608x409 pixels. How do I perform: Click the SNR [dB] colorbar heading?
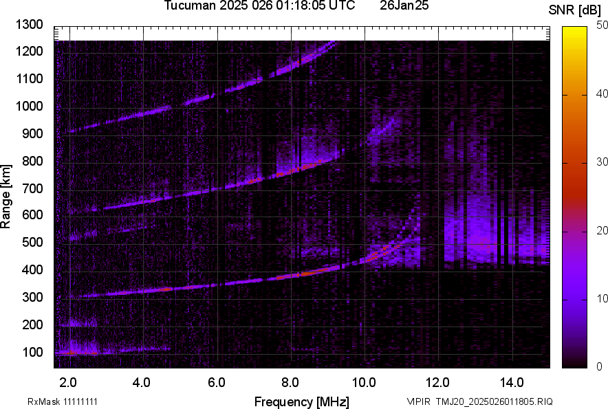coord(575,10)
